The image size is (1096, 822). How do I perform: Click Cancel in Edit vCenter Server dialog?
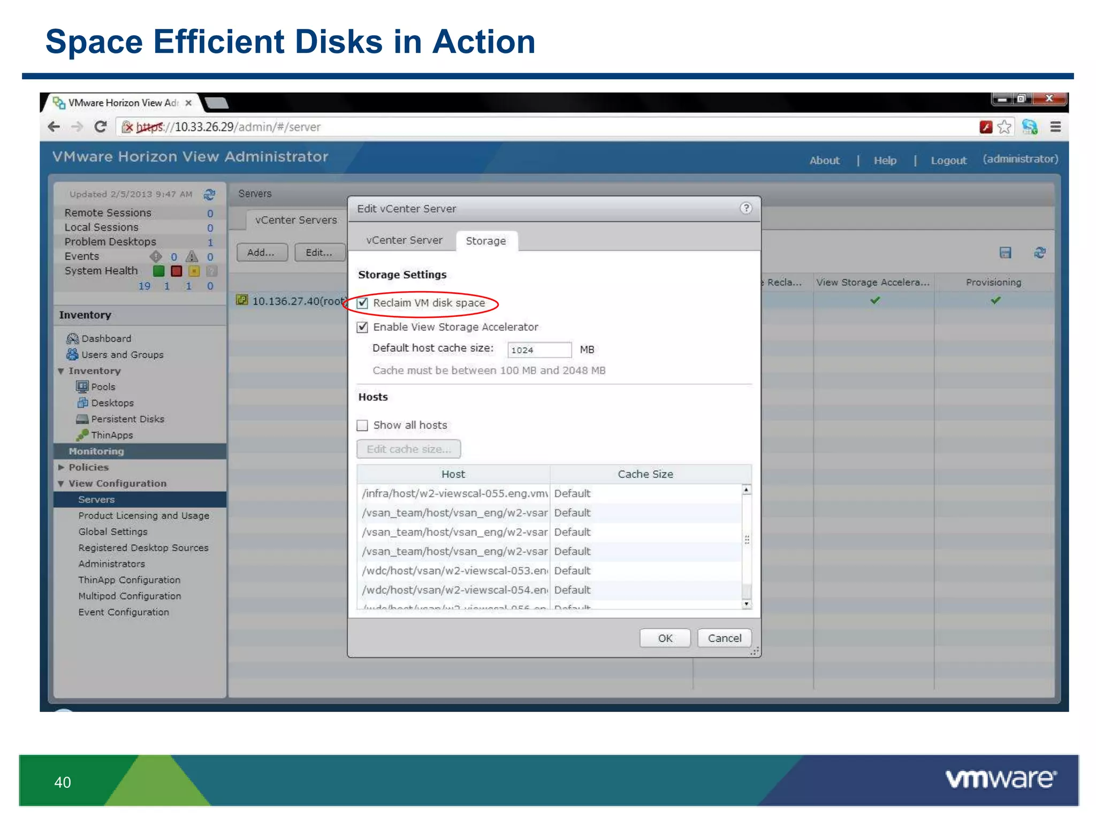(x=725, y=638)
